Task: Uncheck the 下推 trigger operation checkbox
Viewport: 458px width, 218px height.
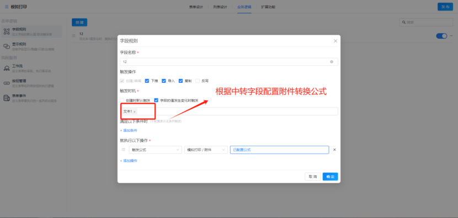Action: pos(147,81)
